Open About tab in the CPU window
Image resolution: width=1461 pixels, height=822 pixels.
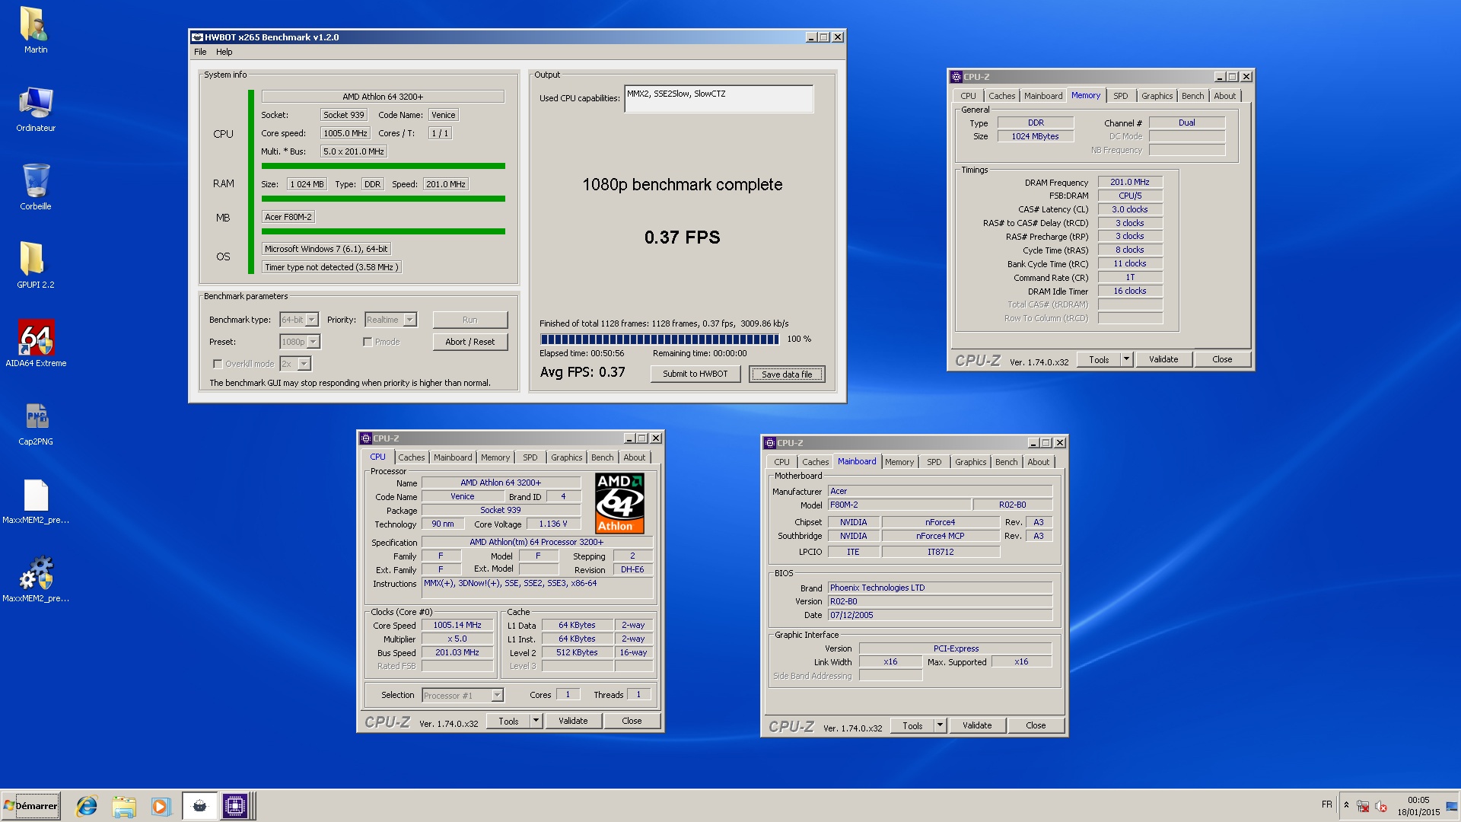(x=634, y=457)
